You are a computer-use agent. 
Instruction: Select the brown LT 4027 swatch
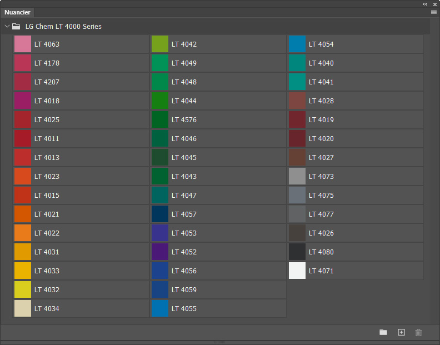(x=297, y=157)
